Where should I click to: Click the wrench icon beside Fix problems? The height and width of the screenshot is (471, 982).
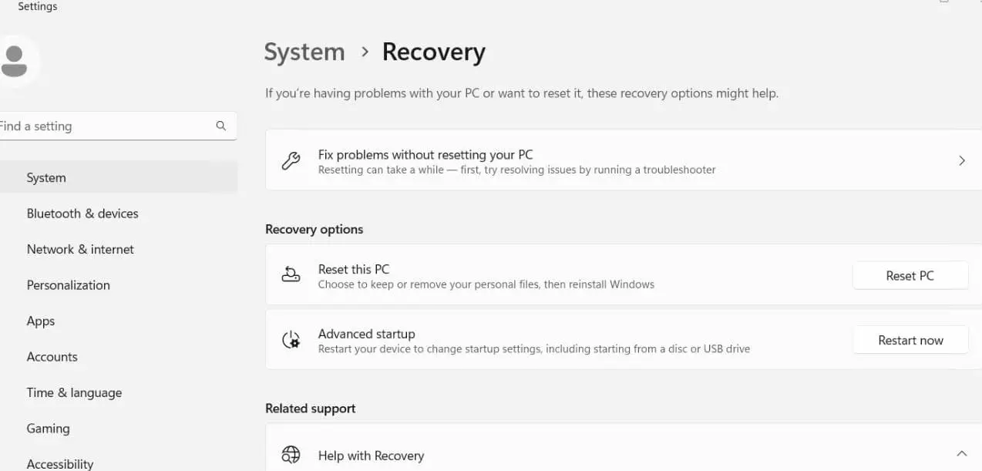(291, 160)
